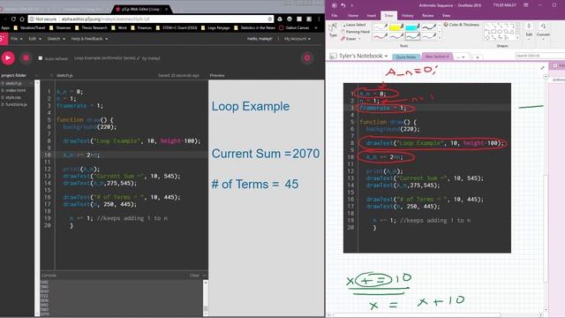Undo last action in OneNote
The height and width of the screenshot is (318, 565).
(343, 5)
